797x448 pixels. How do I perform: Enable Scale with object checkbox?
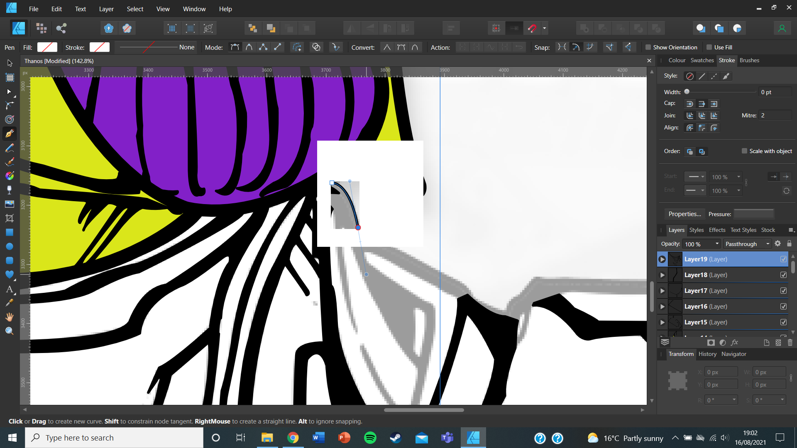[x=744, y=151]
